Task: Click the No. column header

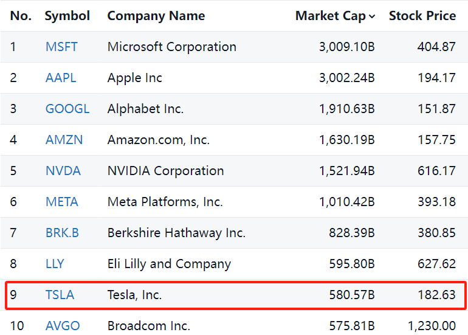Action: 21,16
